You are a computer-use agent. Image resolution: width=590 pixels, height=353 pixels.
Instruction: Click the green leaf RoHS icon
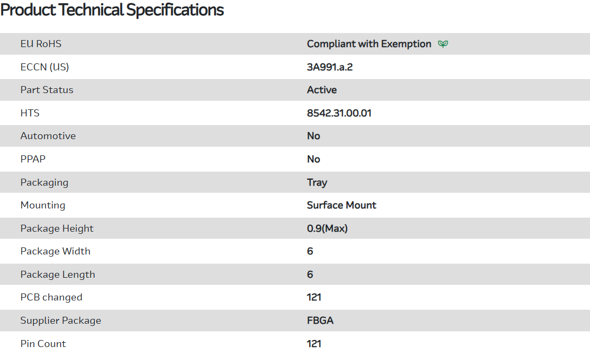(x=443, y=44)
